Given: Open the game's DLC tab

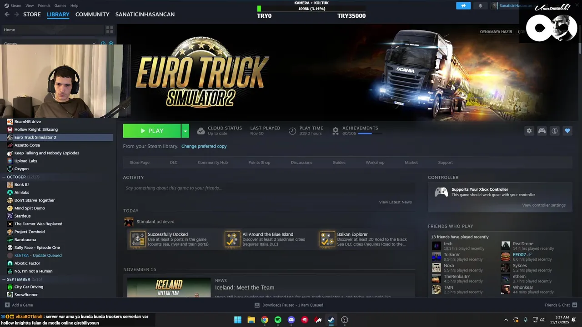Looking at the screenshot, I should (174, 163).
